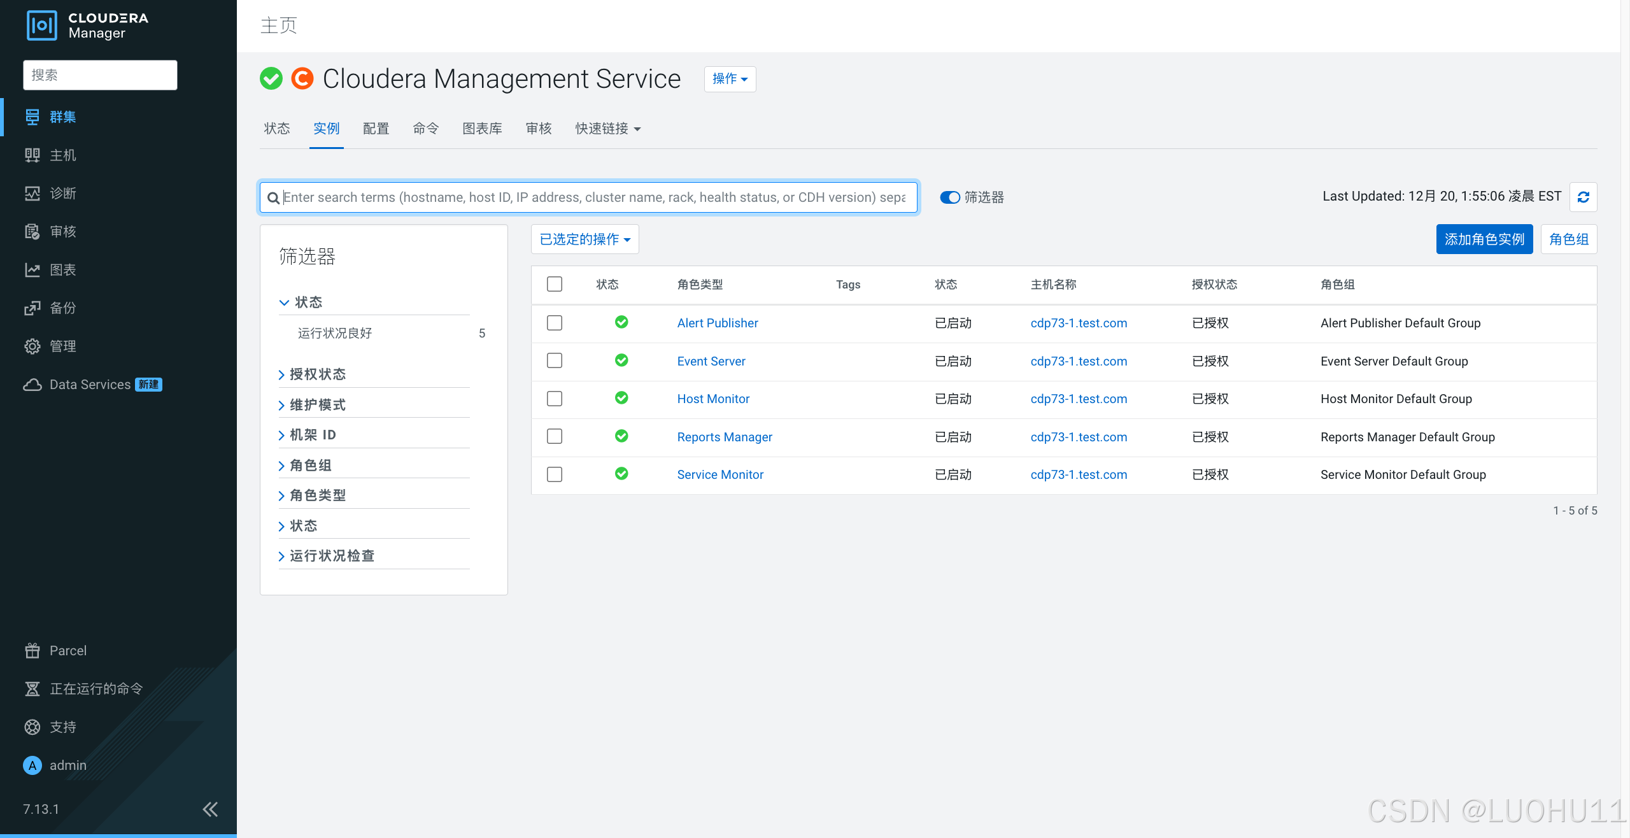Switch to the 配置 tab
Image resolution: width=1630 pixels, height=838 pixels.
pos(376,129)
